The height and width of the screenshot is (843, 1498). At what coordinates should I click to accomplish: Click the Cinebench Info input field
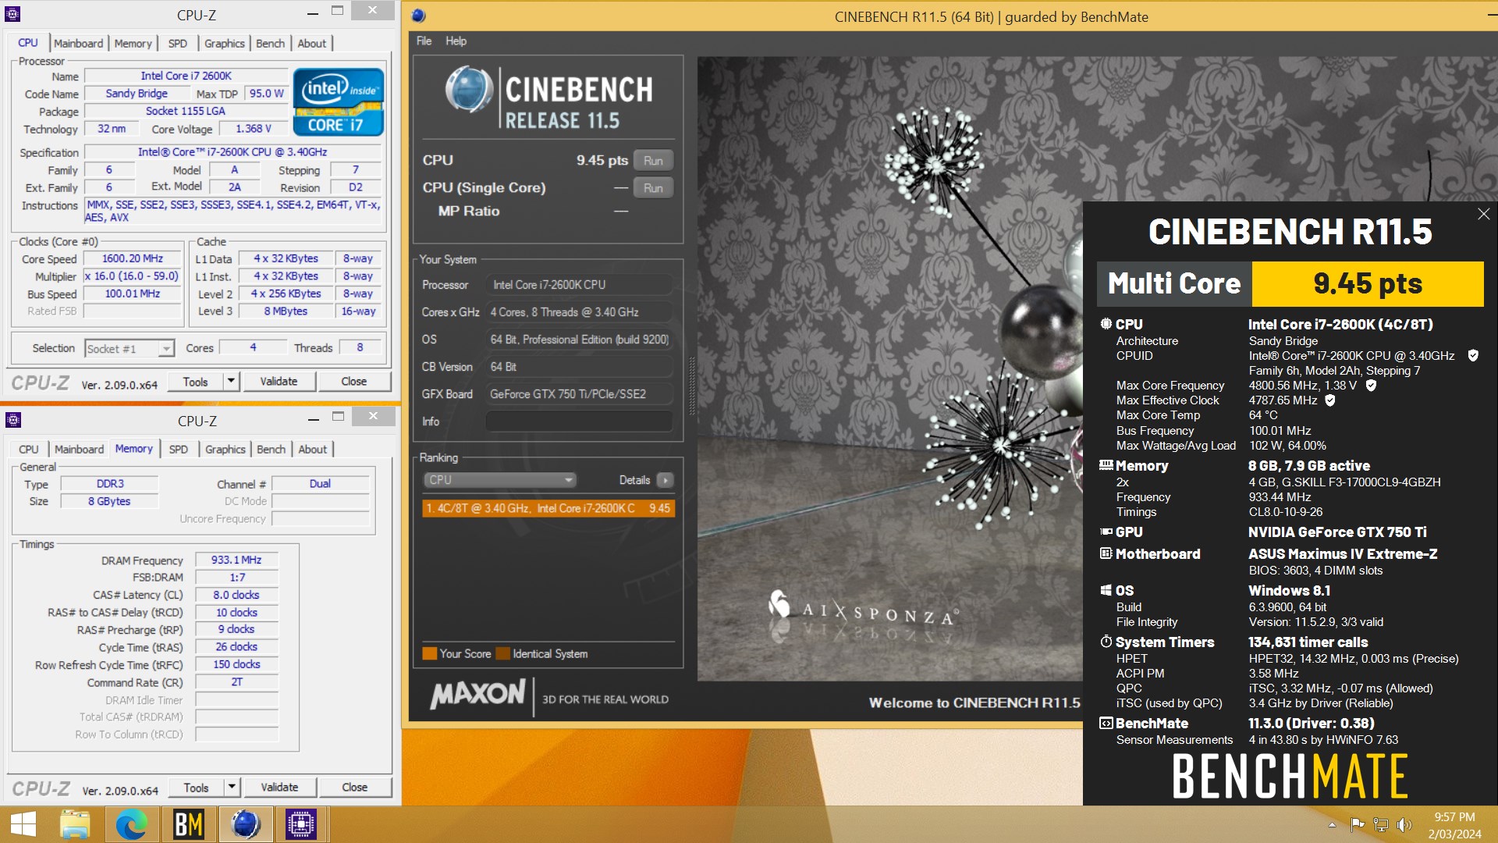tap(579, 421)
